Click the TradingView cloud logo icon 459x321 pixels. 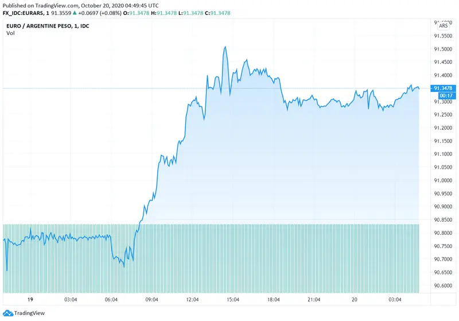click(x=7, y=313)
